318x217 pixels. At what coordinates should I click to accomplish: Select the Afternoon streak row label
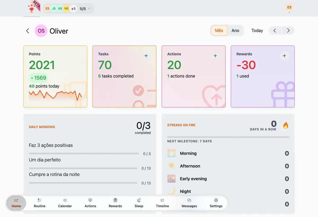coord(190,166)
